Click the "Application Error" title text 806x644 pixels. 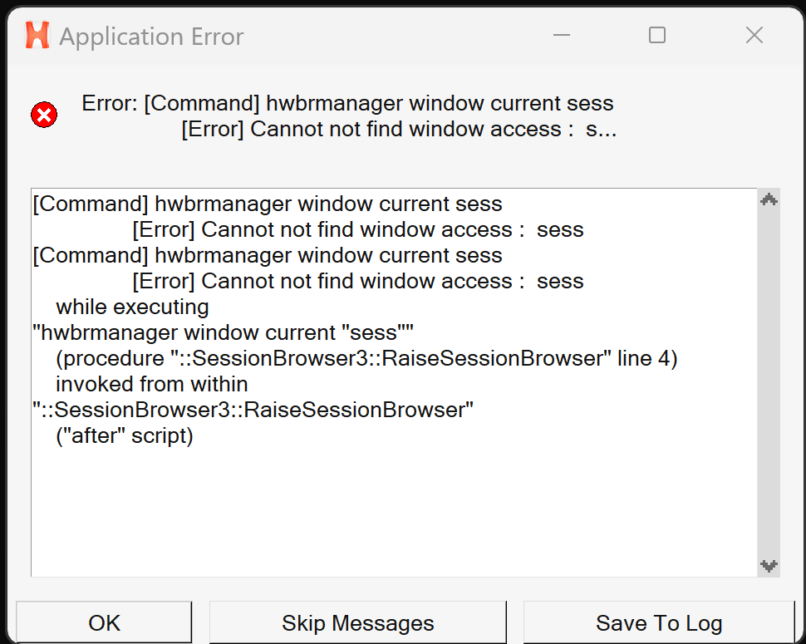click(151, 37)
